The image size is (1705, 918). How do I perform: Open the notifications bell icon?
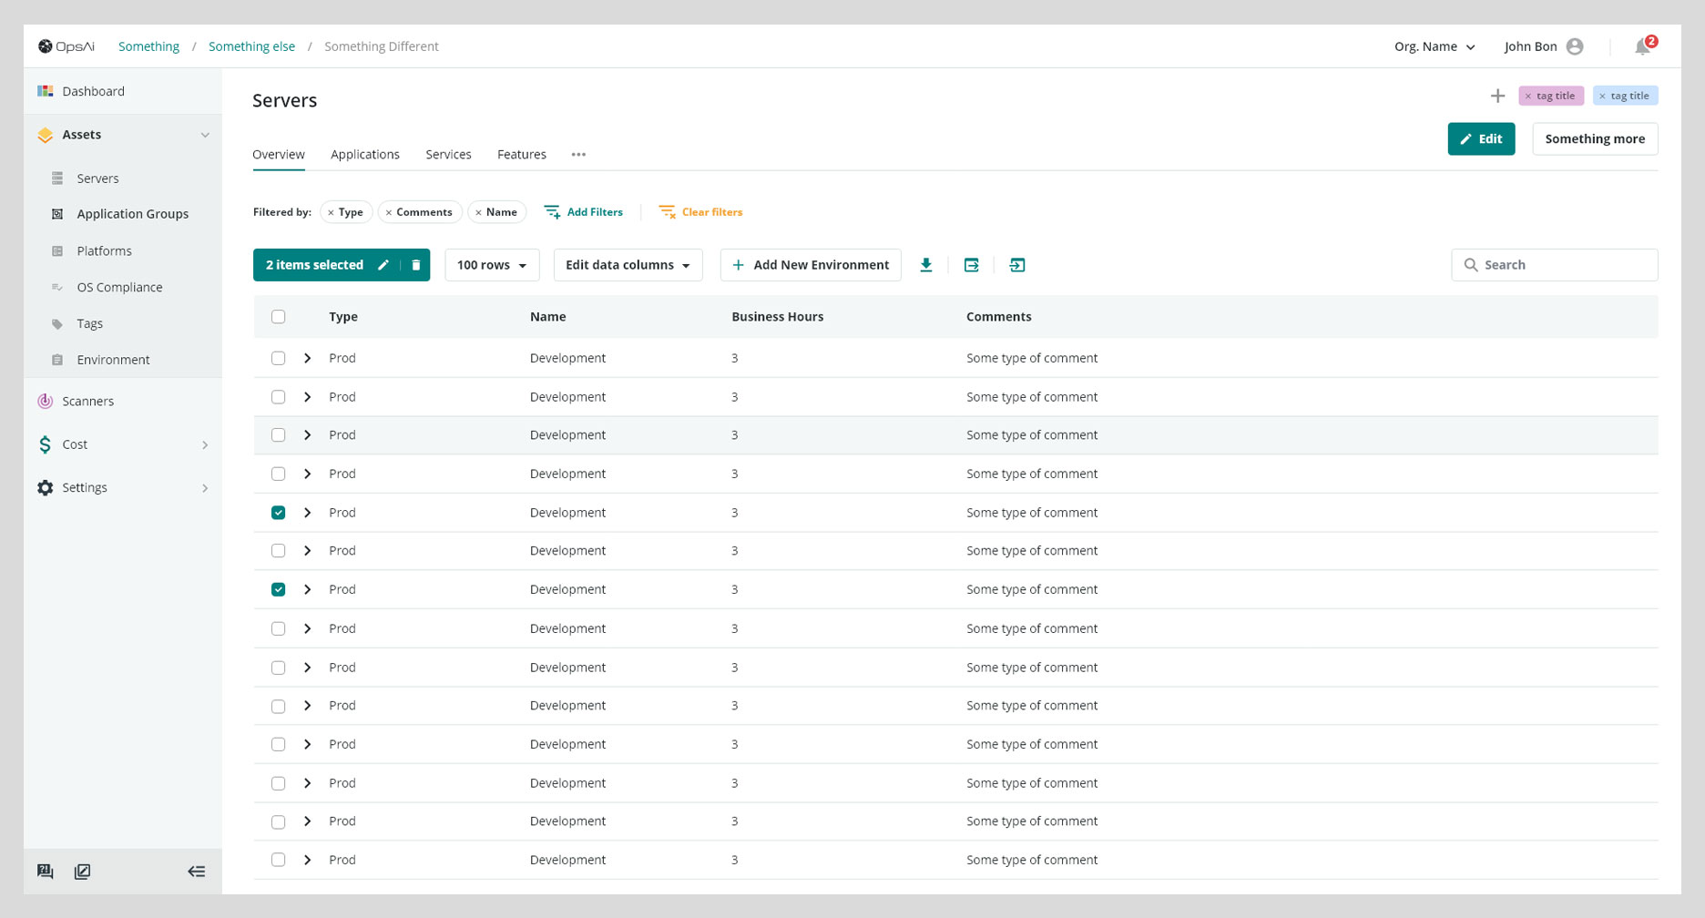(1642, 46)
